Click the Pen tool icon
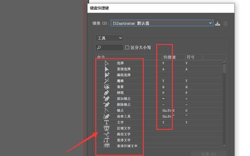This screenshot has width=250, height=156. coord(107,93)
